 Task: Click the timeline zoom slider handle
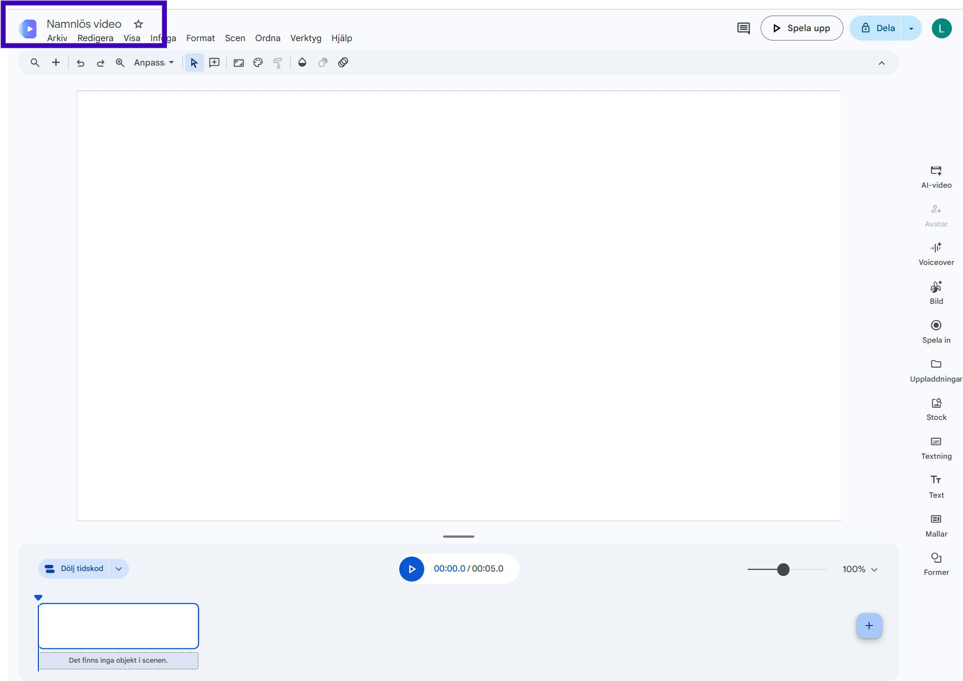click(783, 569)
